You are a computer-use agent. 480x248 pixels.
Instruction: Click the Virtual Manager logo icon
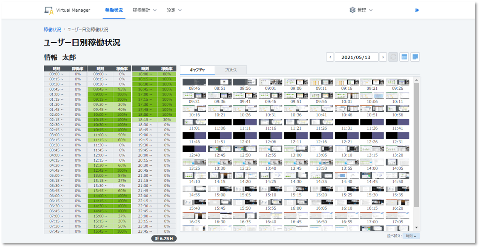[49, 10]
